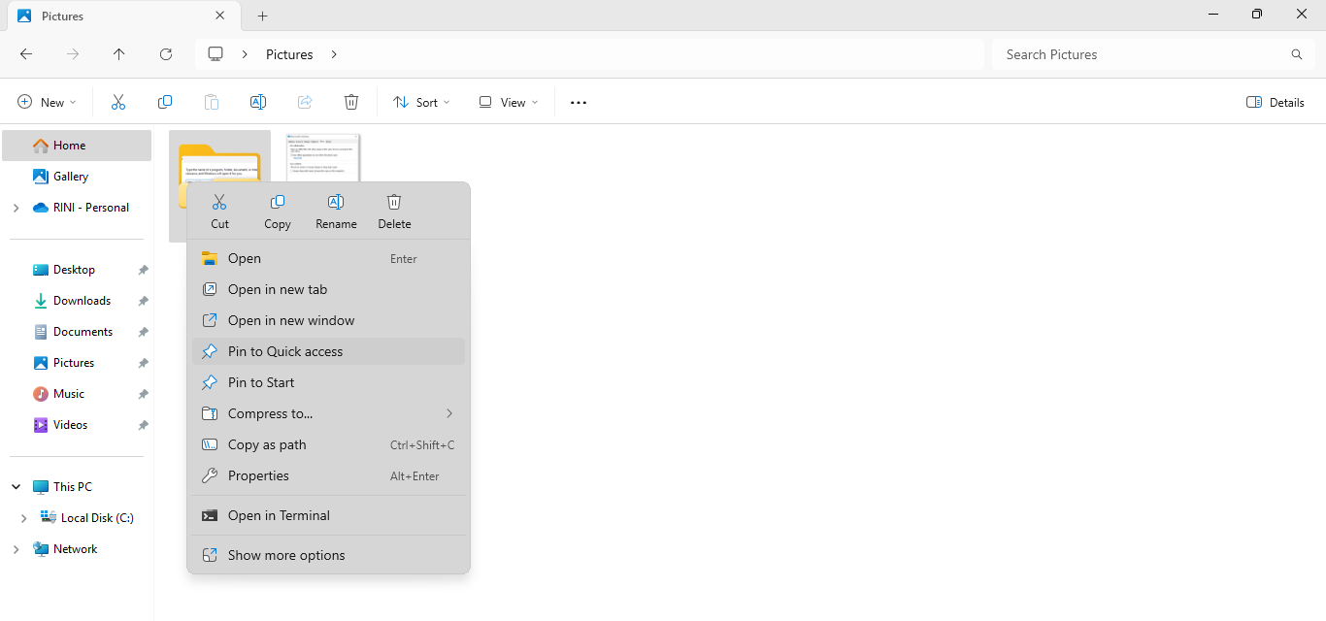Expand Local Disk (C:) tree node
This screenshot has height=621, width=1326.
23,518
